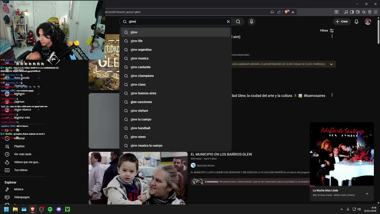Screen dimensions: 380x214
Task: Open Brave VPN shield icon
Action: pos(370,12)
